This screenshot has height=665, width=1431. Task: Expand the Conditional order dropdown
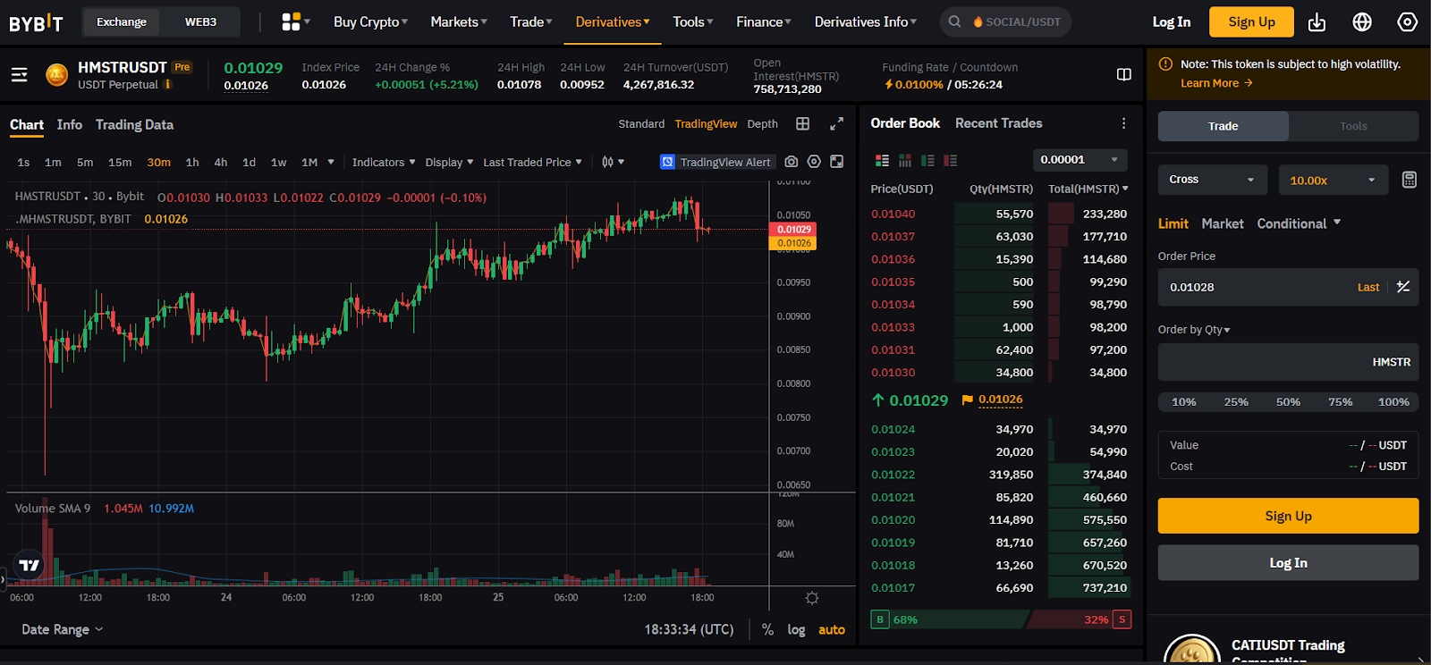(x=1299, y=223)
